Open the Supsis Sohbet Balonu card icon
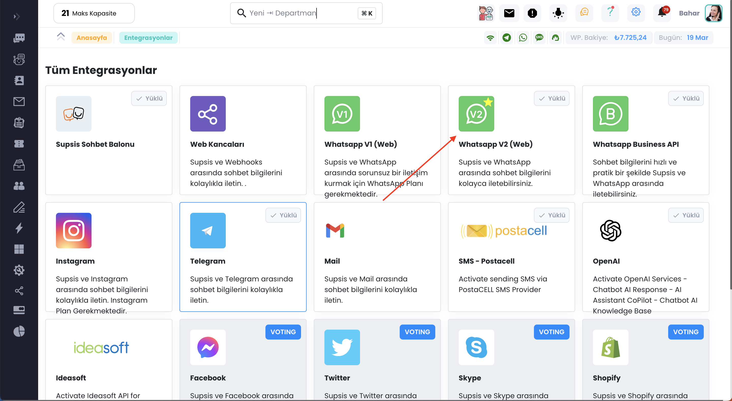The image size is (732, 401). (73, 114)
